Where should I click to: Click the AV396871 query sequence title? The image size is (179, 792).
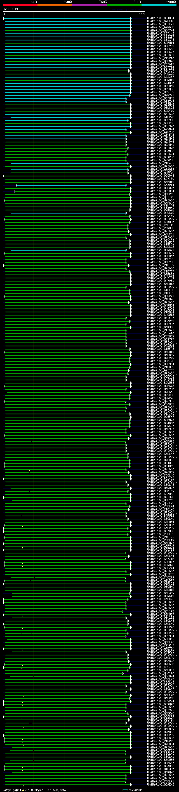tap(10, 9)
